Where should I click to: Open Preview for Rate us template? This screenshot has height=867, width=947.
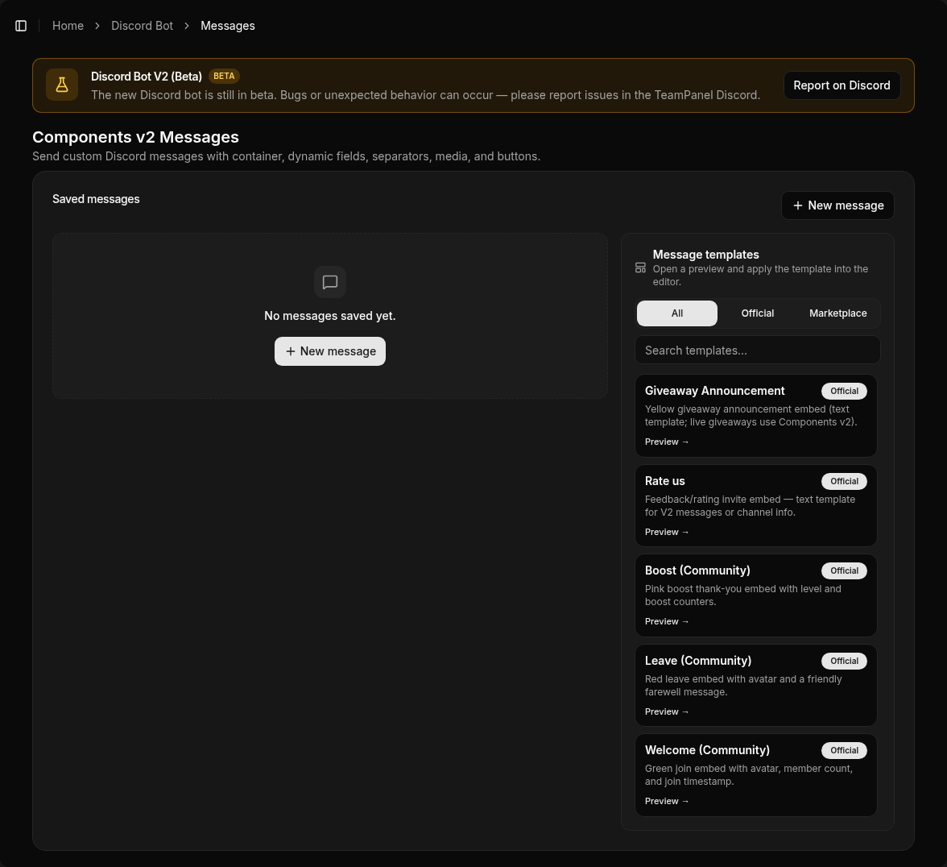[667, 532]
